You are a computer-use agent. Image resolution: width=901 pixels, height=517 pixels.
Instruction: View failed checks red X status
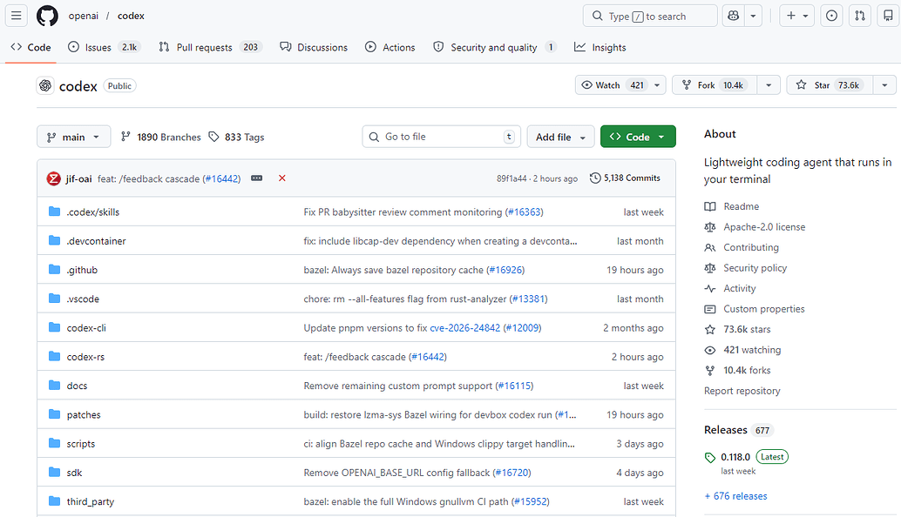pos(282,178)
